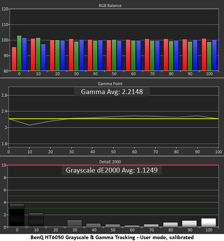The height and width of the screenshot is (241, 224).
Task: Click the BenQ HT6050 caption text
Action: (112, 237)
